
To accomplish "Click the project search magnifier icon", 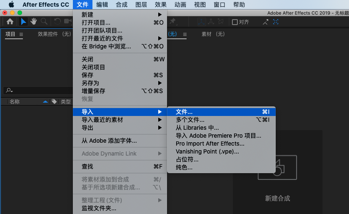I will coord(9,90).
